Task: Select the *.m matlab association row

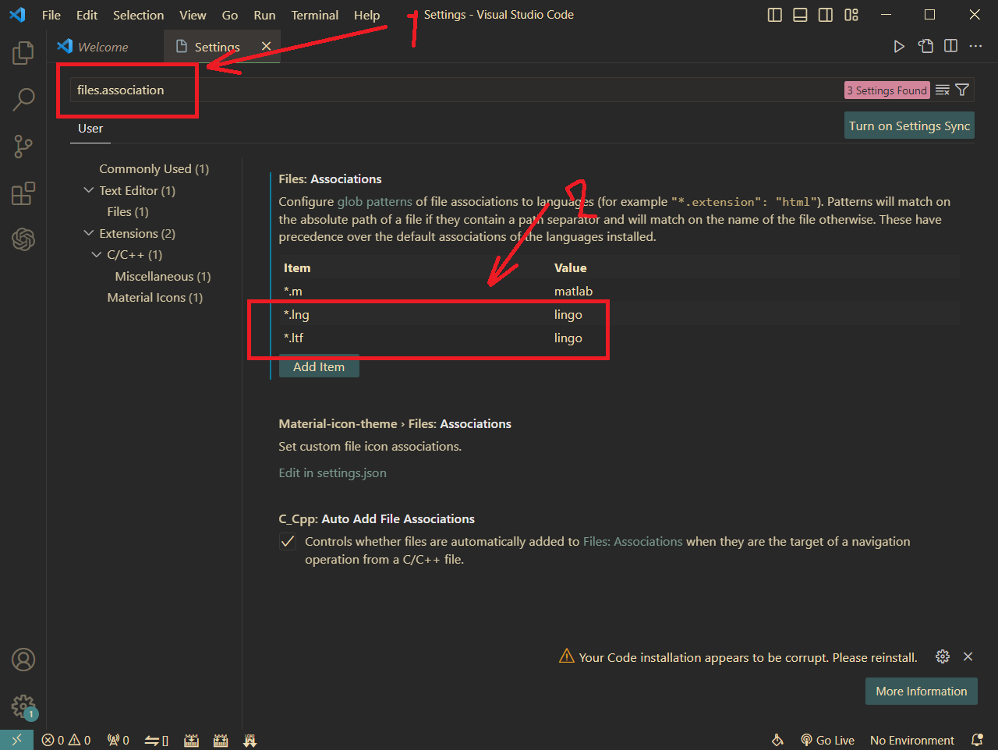Action: tap(619, 291)
